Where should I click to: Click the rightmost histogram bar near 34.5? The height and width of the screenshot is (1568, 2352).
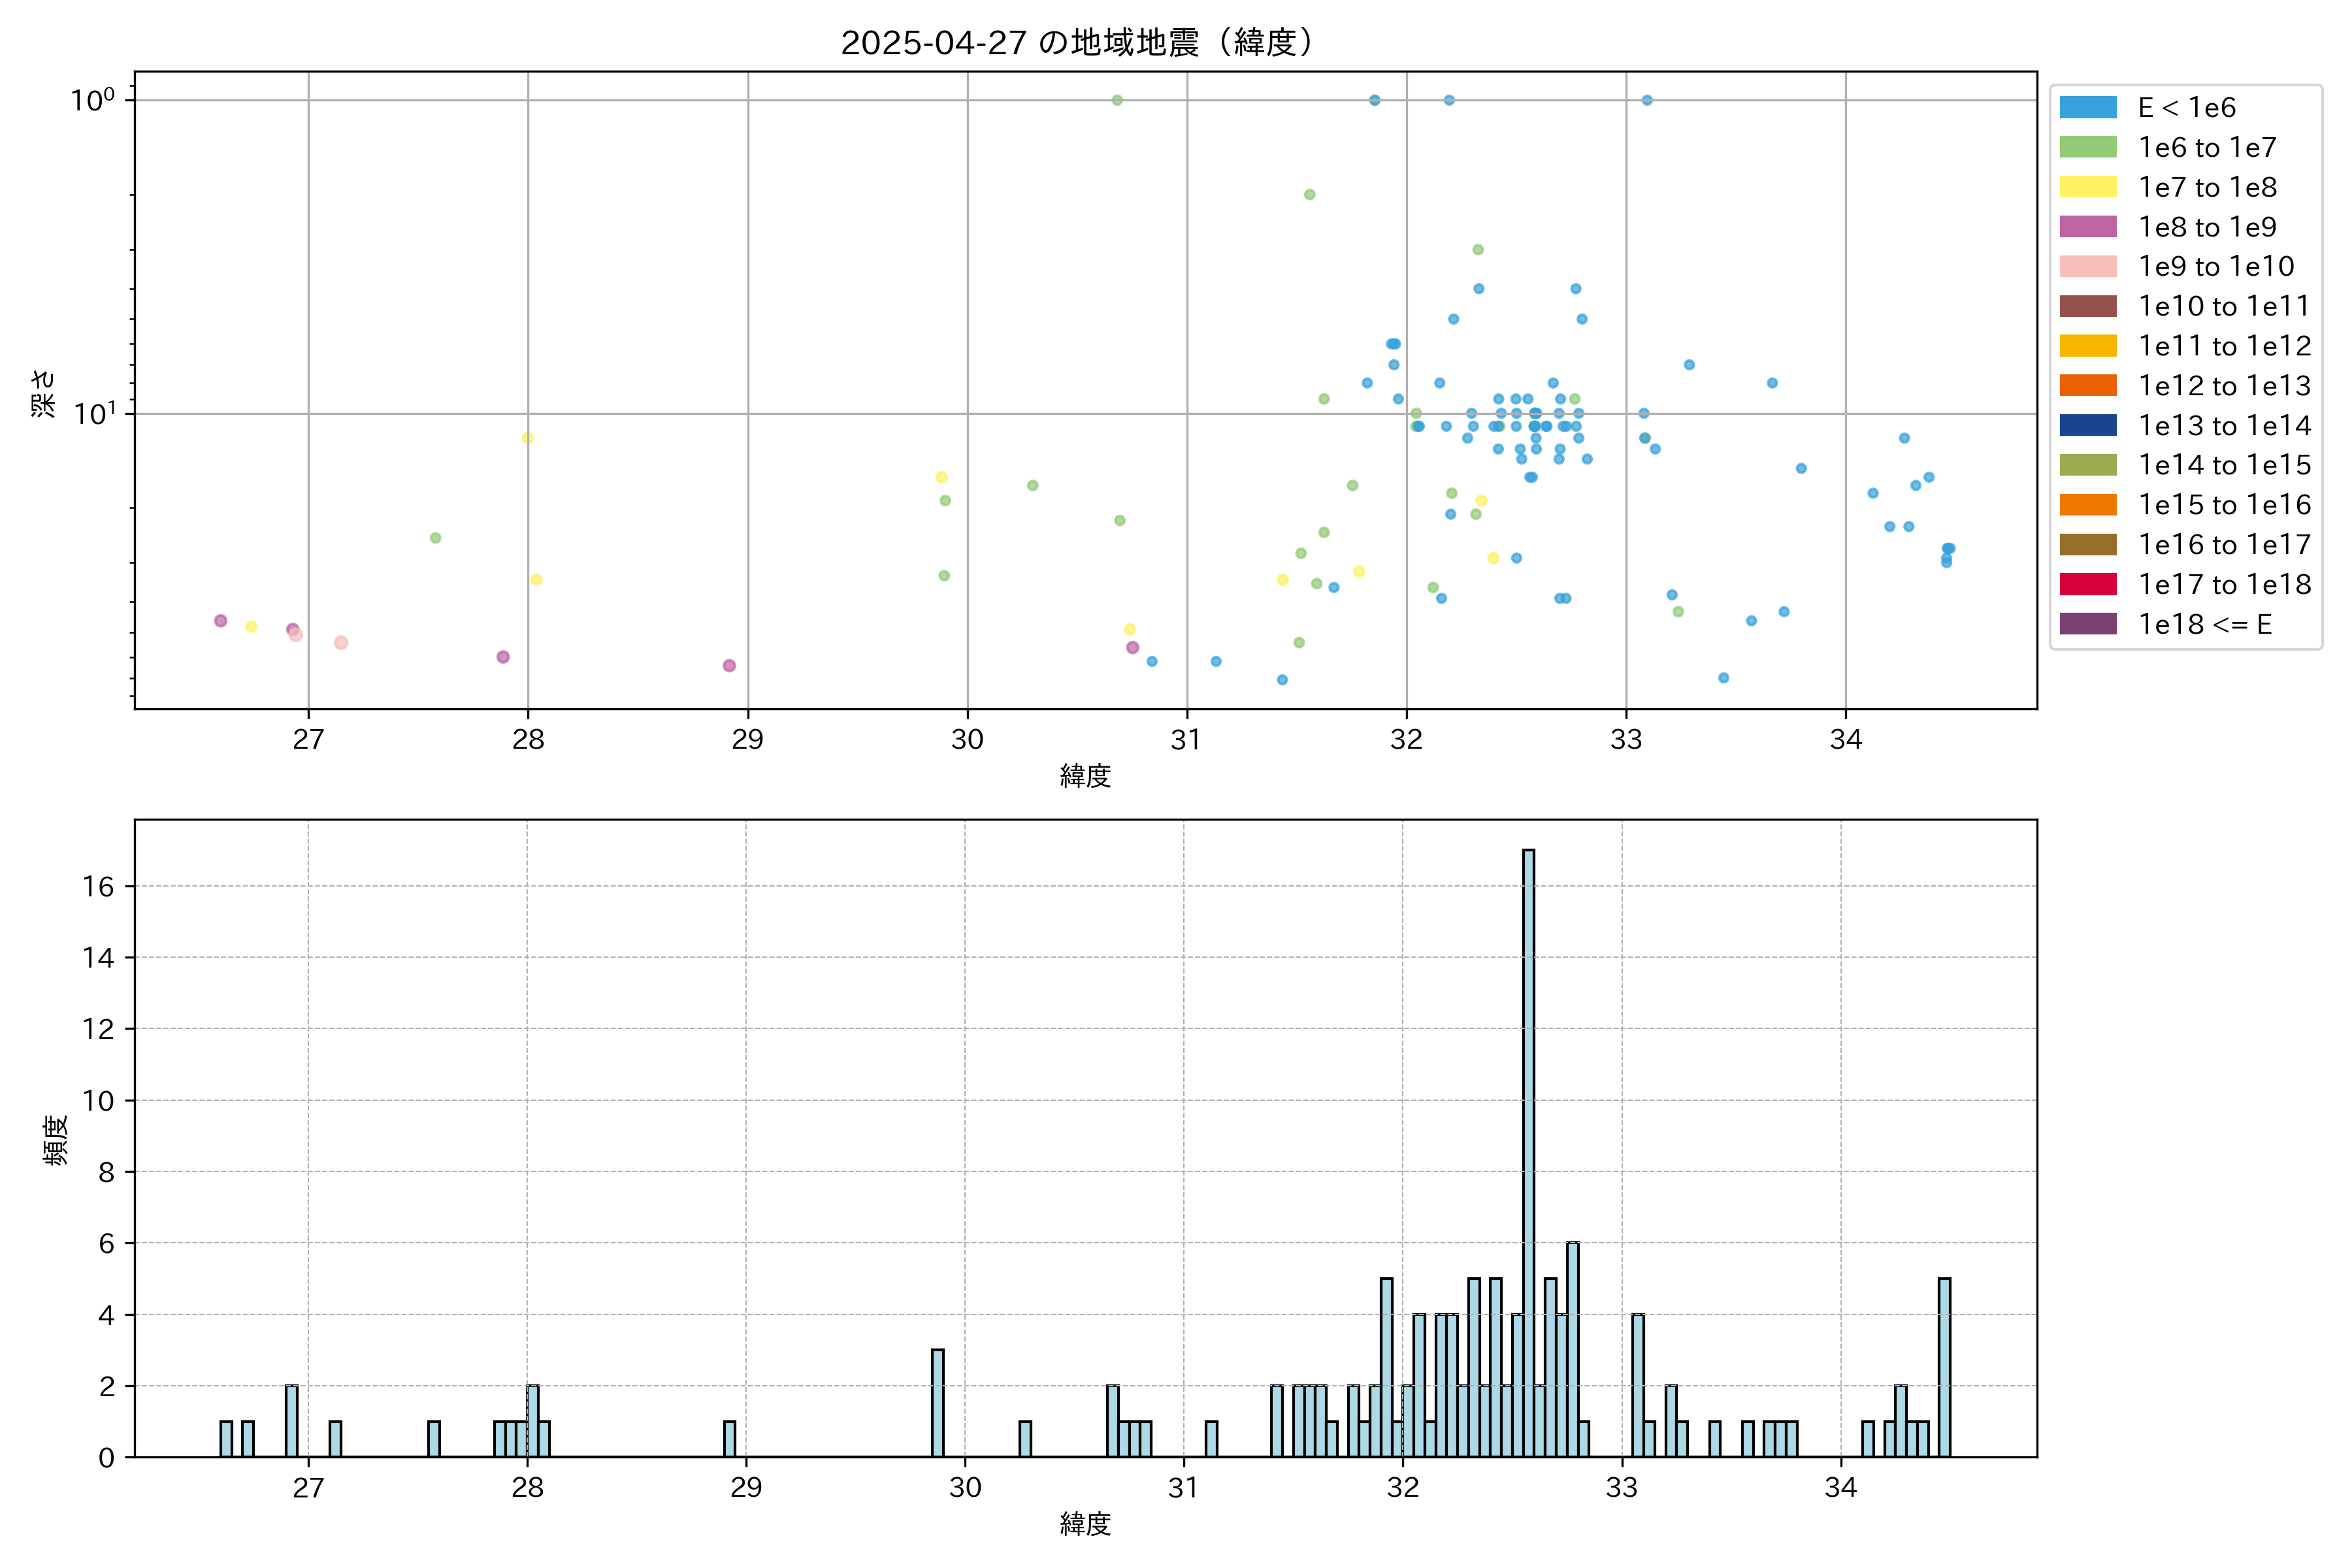tap(1944, 1367)
